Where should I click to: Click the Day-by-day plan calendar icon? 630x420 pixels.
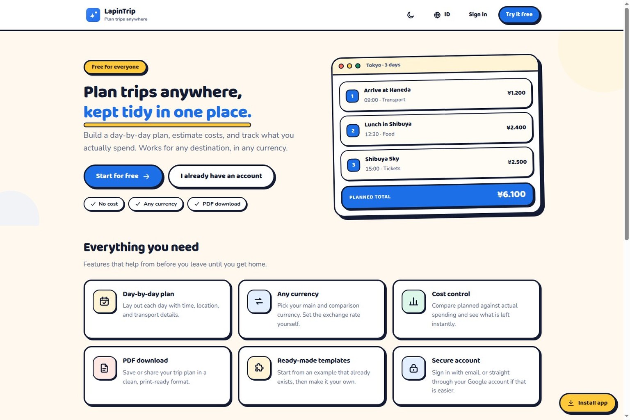pos(105,301)
